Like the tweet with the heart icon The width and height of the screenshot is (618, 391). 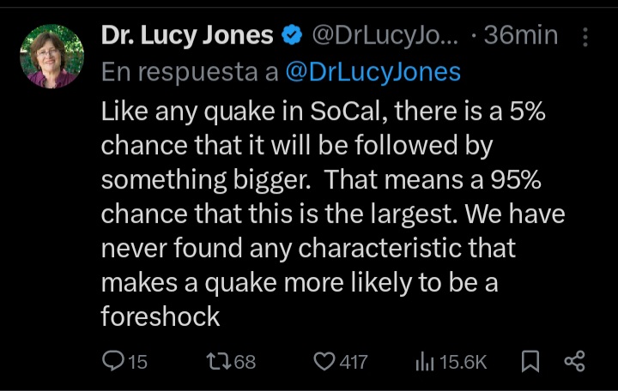click(x=324, y=362)
